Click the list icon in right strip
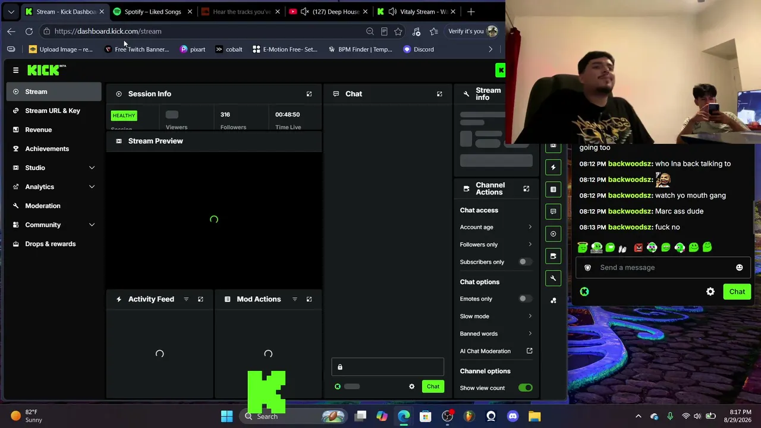761x428 pixels. 554,190
